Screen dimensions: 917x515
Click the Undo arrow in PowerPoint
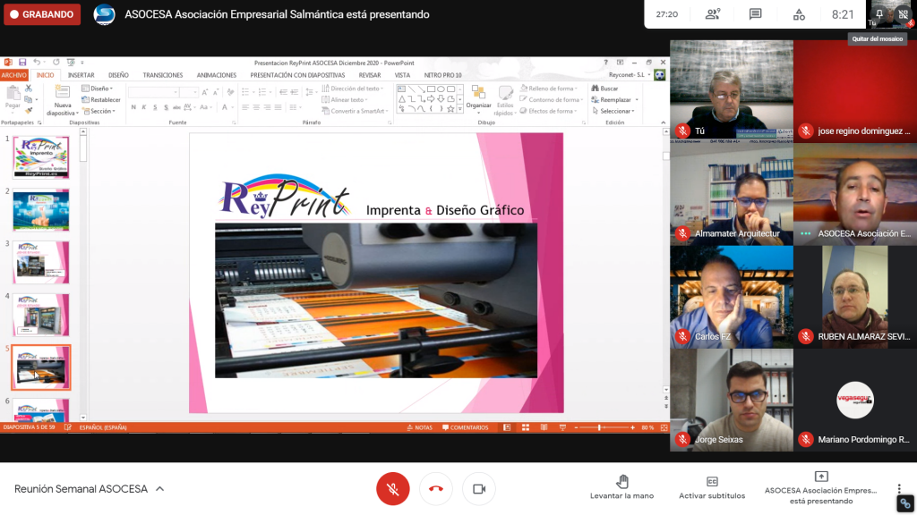pos(36,62)
